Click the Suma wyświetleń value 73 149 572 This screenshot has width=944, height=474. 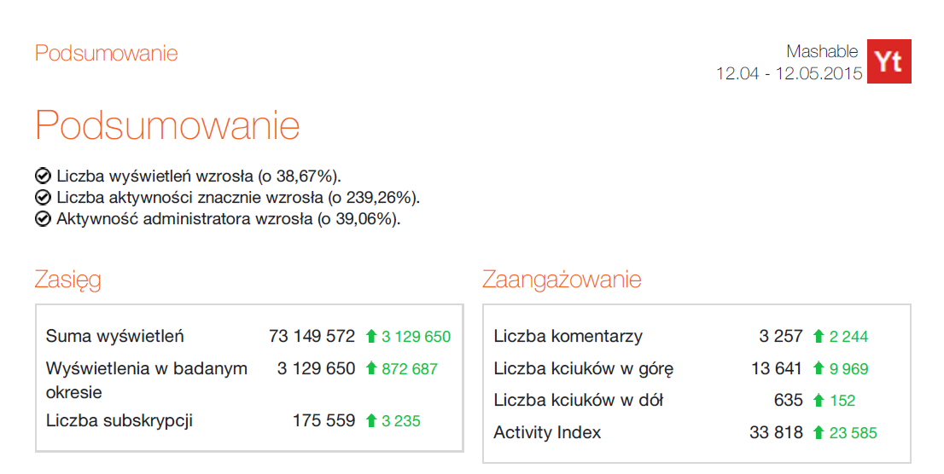tap(312, 336)
